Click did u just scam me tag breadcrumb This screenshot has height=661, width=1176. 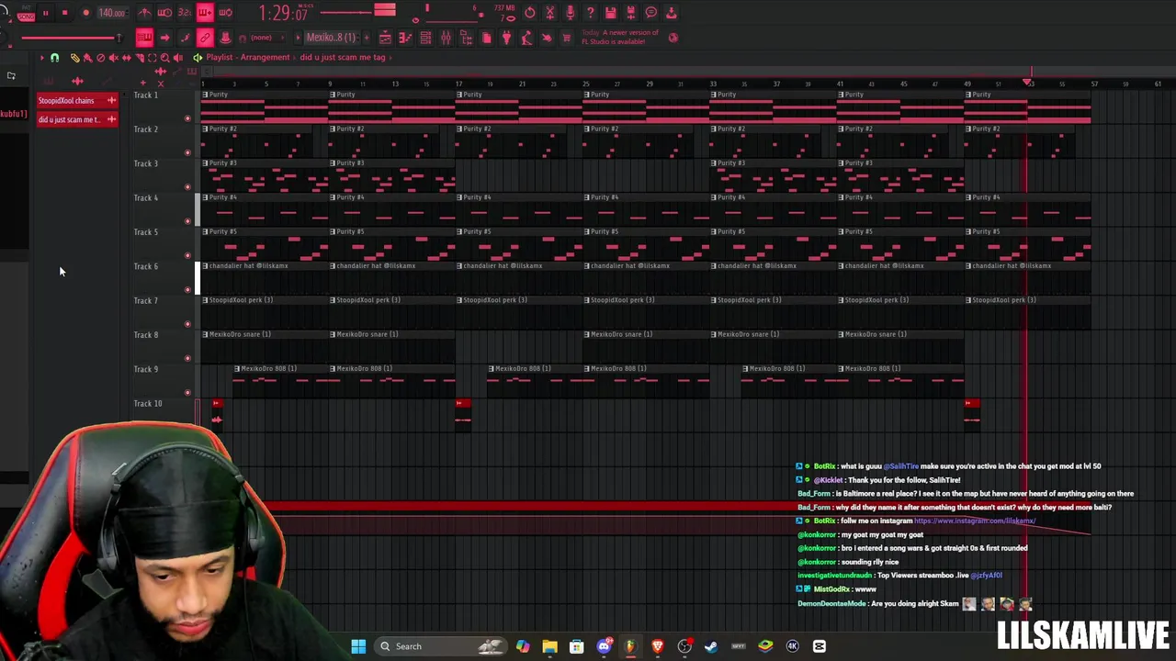pyautogui.click(x=343, y=57)
